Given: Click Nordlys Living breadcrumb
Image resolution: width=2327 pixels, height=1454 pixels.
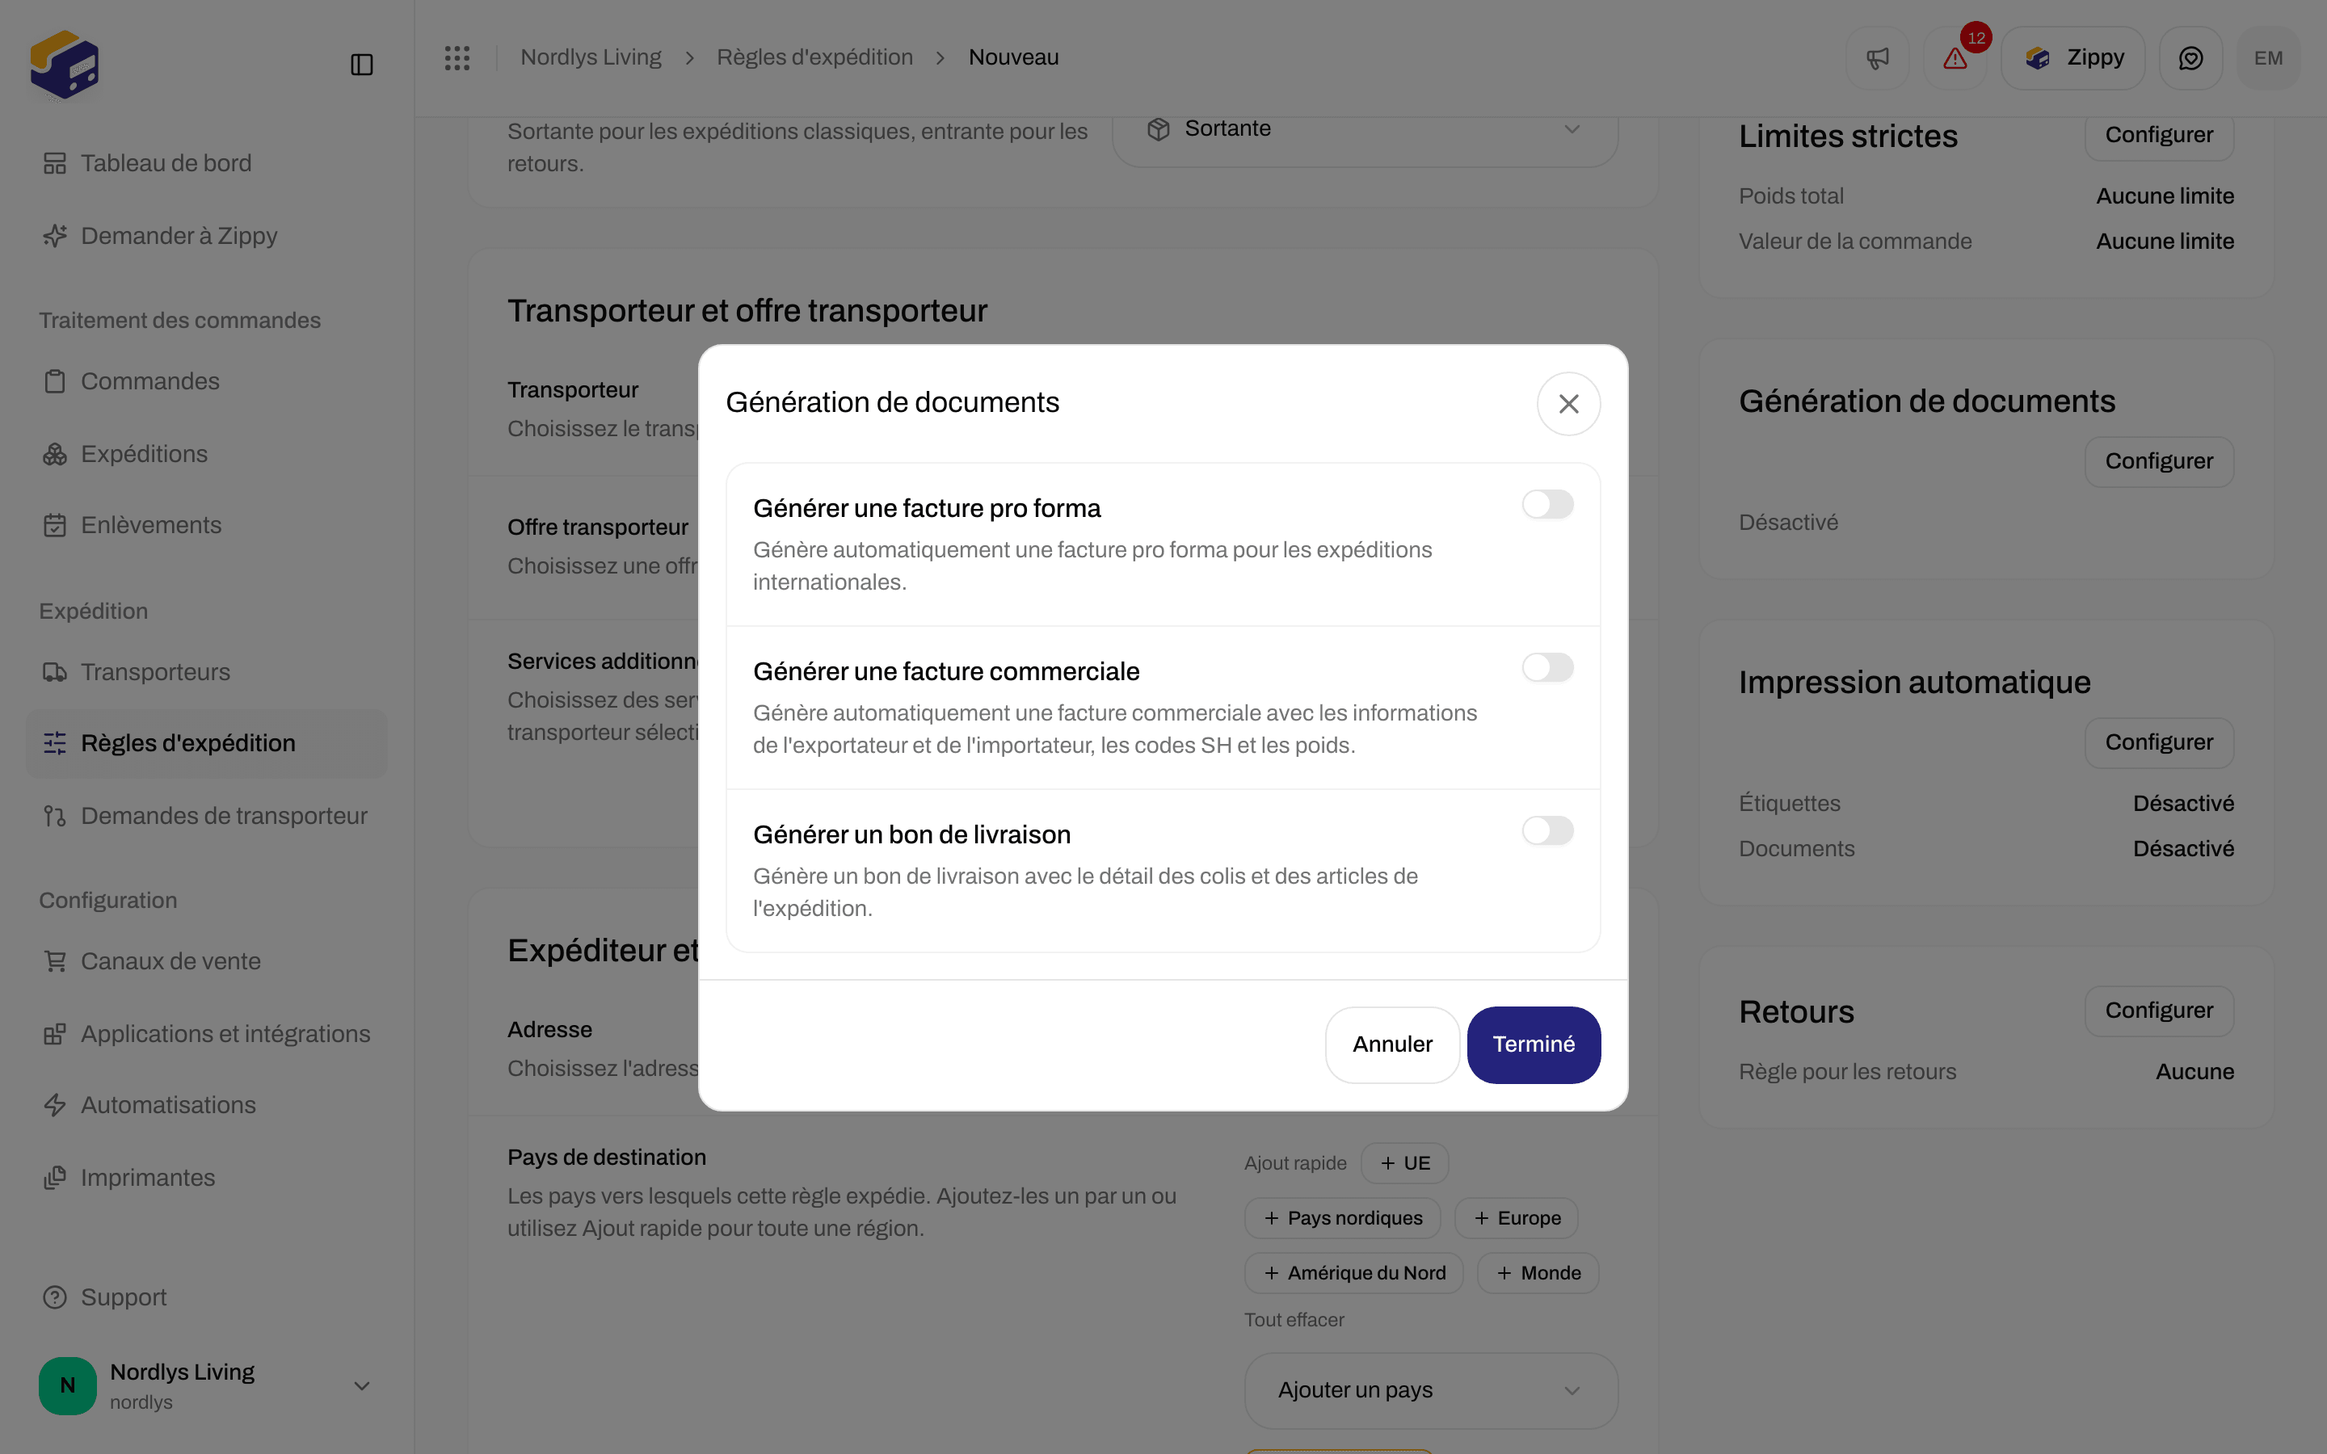Looking at the screenshot, I should tap(591, 57).
